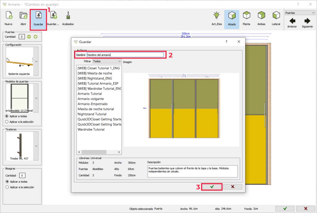
Task: Click main window green check button
Action: [285, 209]
